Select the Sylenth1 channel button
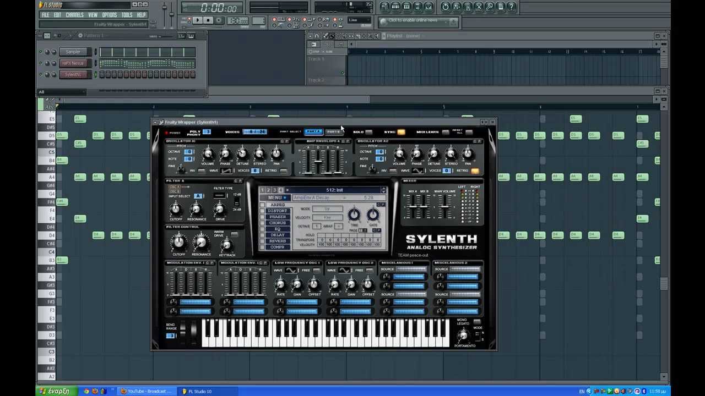 pyautogui.click(x=73, y=74)
